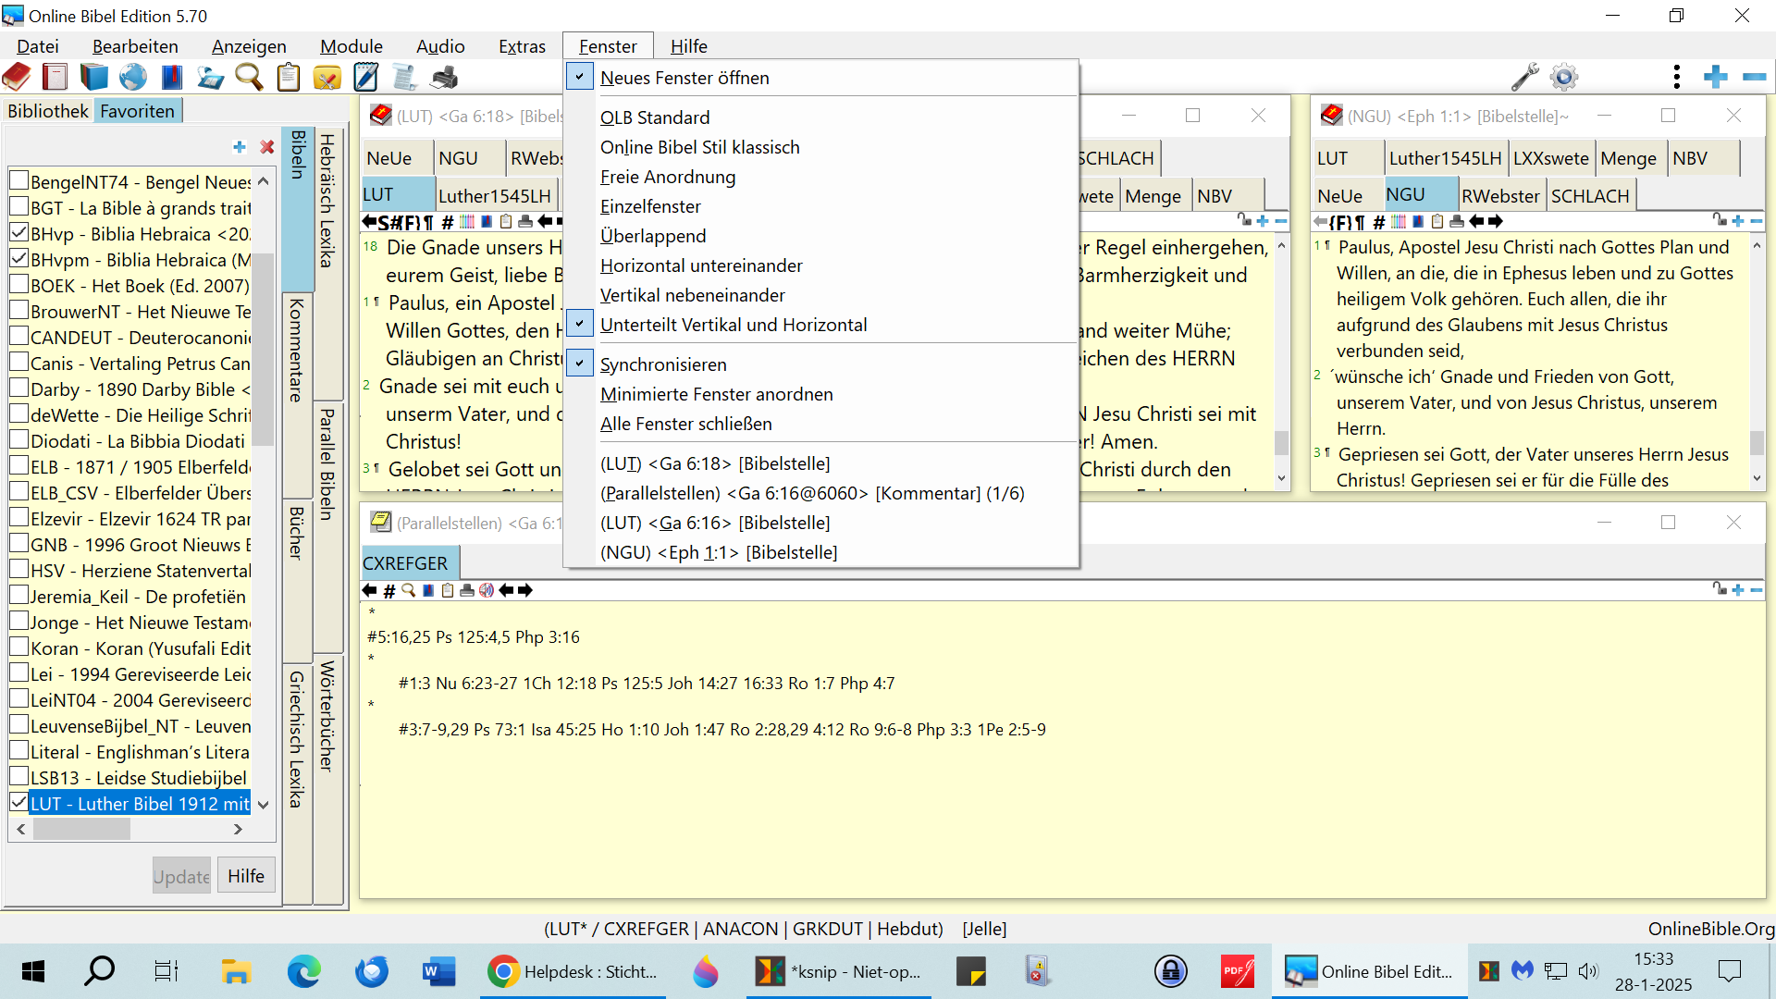Check the Darby 1890 Bible checkbox
The width and height of the screenshot is (1776, 999).
click(x=18, y=388)
